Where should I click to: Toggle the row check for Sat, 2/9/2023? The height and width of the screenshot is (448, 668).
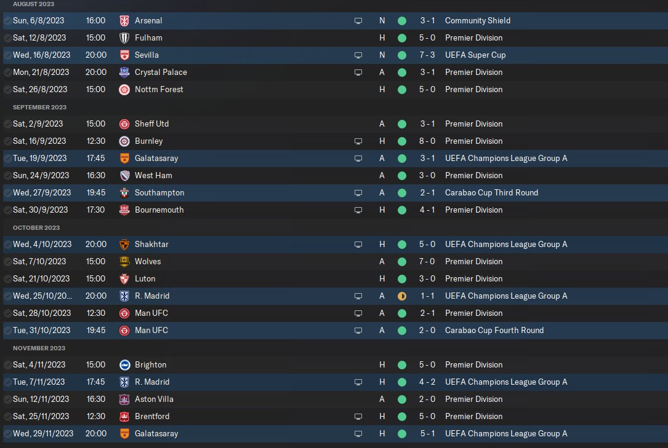[7, 124]
